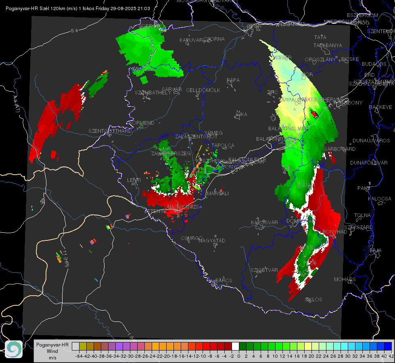Click the SIKLÓS town label
The image size is (395, 363).
click(x=313, y=300)
